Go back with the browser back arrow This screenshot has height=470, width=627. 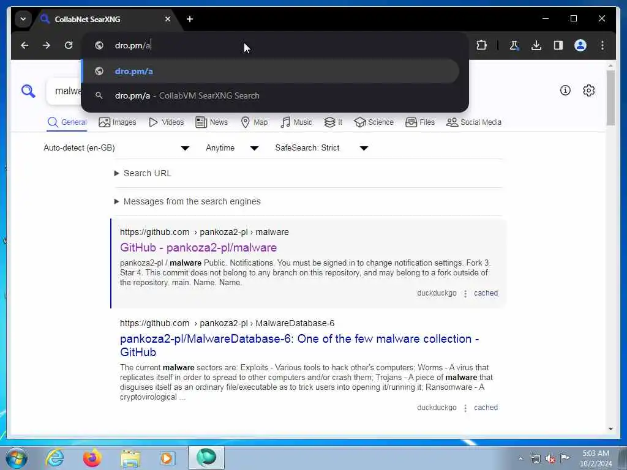(x=24, y=45)
